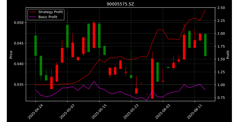Click the 0.035 price tick label

pyautogui.click(x=19, y=85)
